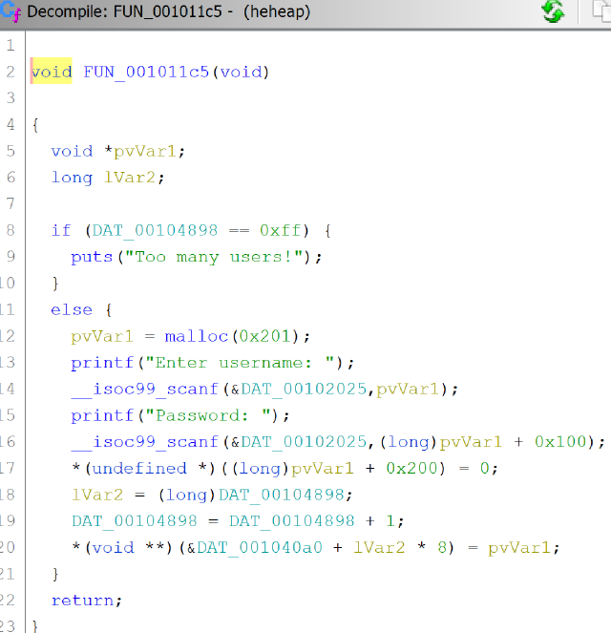Click printf call on line 13
611x633 pixels.
(102, 363)
